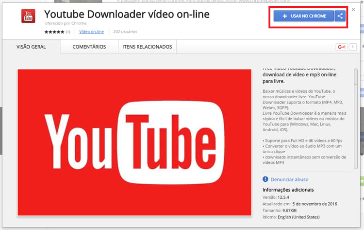
Task: Click the Denunciar abuso link
Action: click(289, 179)
